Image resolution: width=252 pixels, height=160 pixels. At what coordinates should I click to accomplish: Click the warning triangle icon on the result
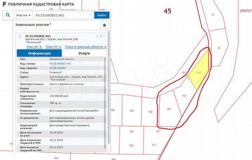97,36
